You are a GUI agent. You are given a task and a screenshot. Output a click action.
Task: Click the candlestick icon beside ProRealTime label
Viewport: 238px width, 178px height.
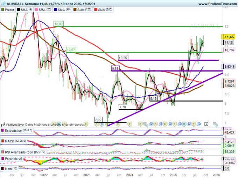click(3, 125)
